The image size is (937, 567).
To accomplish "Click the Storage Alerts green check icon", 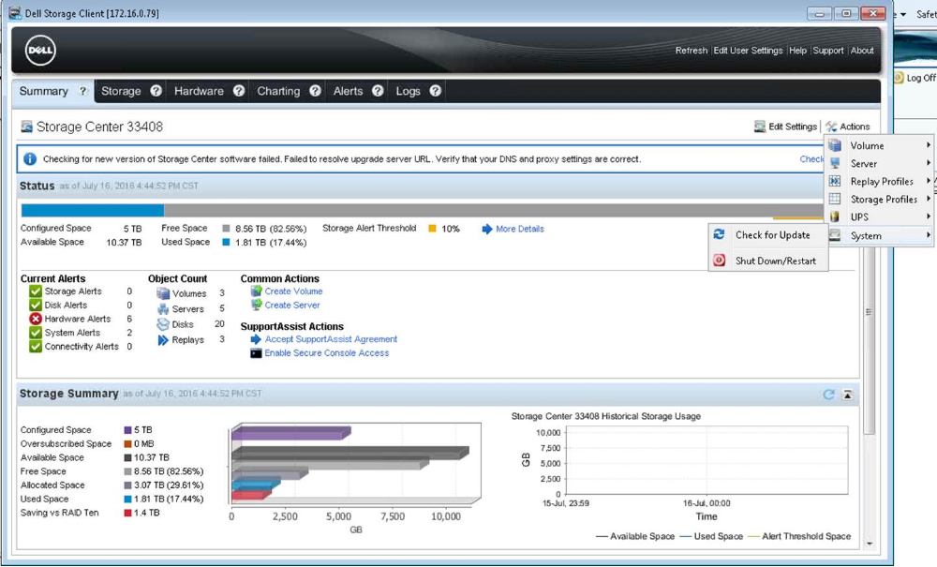I will click(36, 291).
